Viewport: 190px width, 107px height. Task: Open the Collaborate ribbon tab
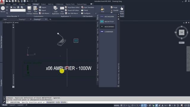(59, 4)
